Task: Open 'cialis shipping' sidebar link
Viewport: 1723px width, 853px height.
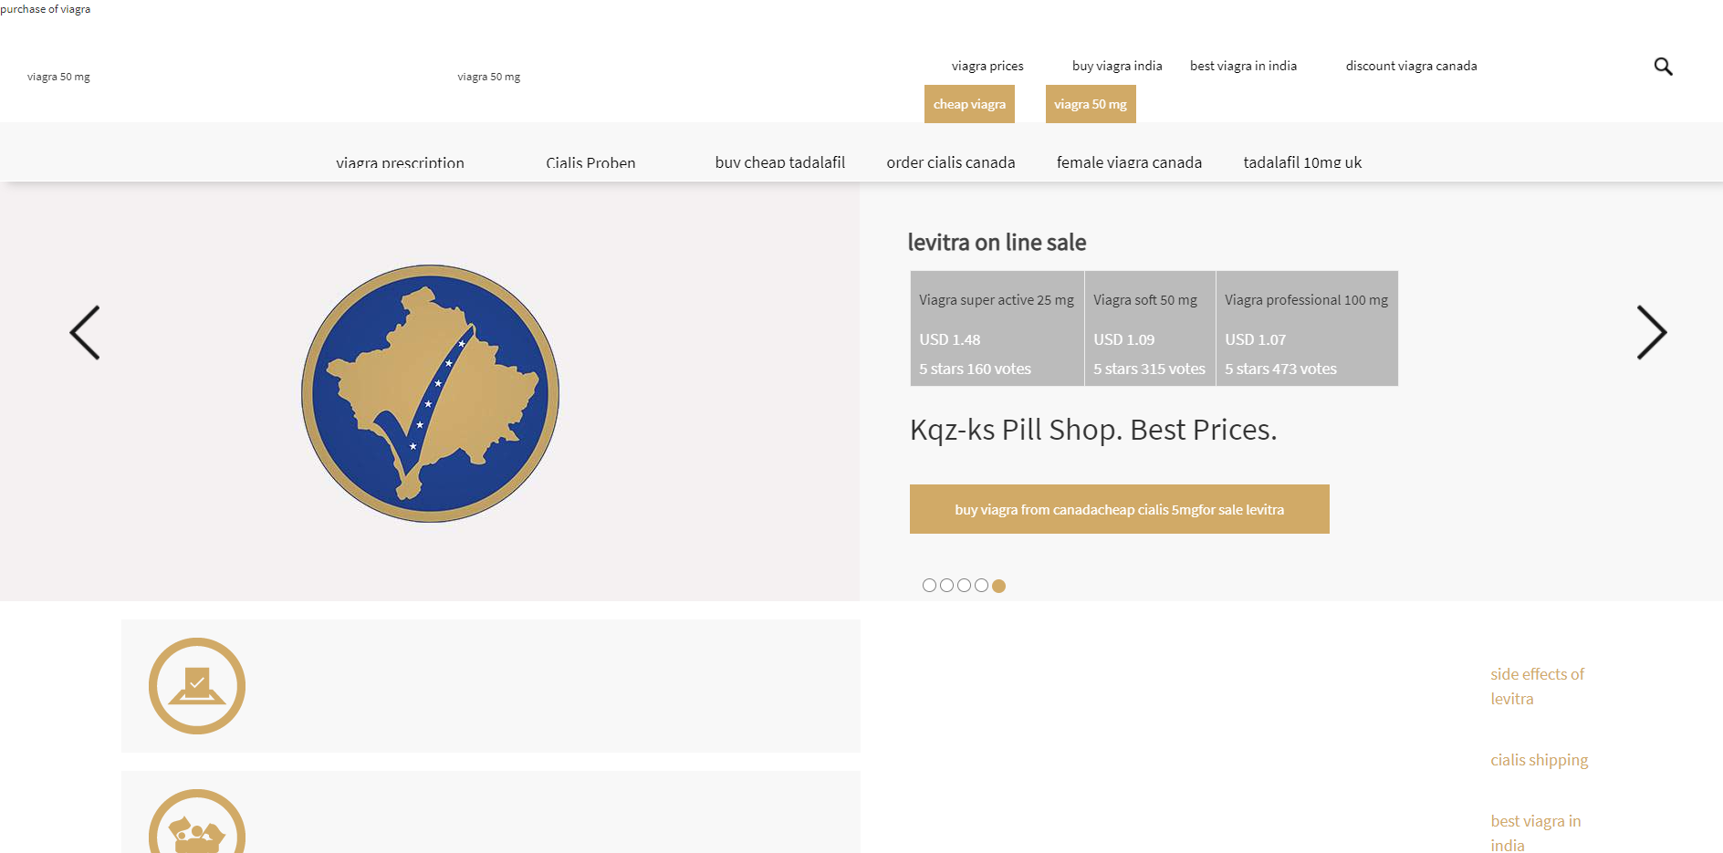Action: (1540, 760)
